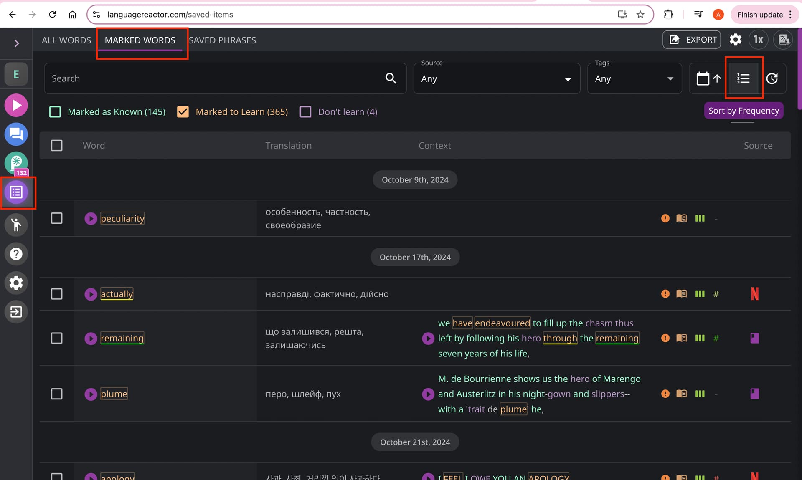This screenshot has height=480, width=802.
Task: Open the help question mark icon
Action: pyautogui.click(x=16, y=254)
